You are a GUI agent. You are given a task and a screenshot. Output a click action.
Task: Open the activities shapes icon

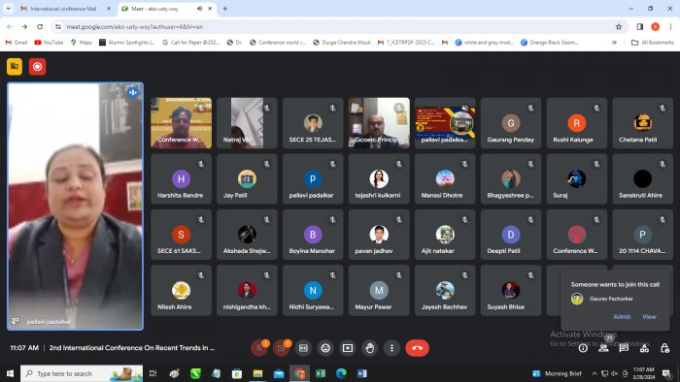(x=644, y=348)
